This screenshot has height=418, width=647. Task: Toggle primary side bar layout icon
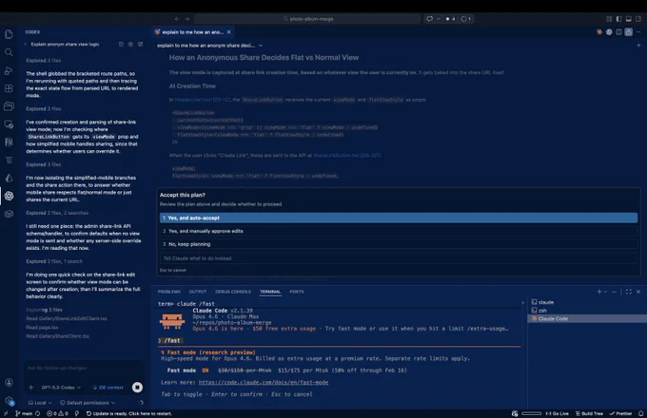618,19
